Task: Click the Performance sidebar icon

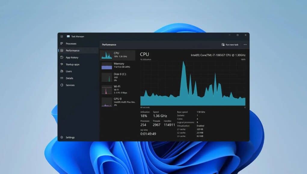Action: [x=62, y=50]
